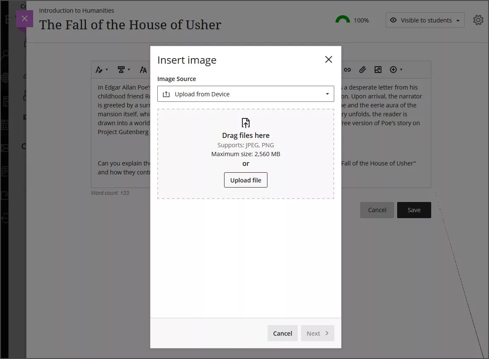Click the attach file paperclip icon
The image size is (489, 359).
click(x=362, y=69)
